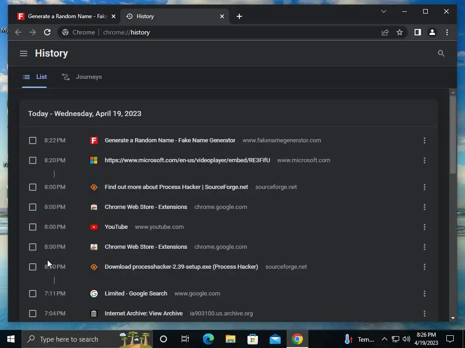Go forward to the next page
Image resolution: width=465 pixels, height=348 pixels.
33,32
